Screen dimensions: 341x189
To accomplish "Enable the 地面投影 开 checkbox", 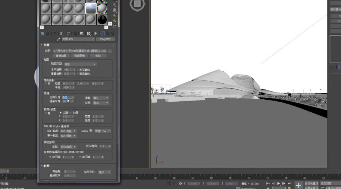I will point(46,83).
